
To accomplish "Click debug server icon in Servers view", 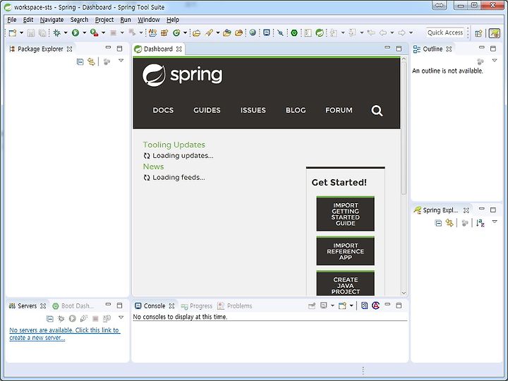I will [61, 318].
